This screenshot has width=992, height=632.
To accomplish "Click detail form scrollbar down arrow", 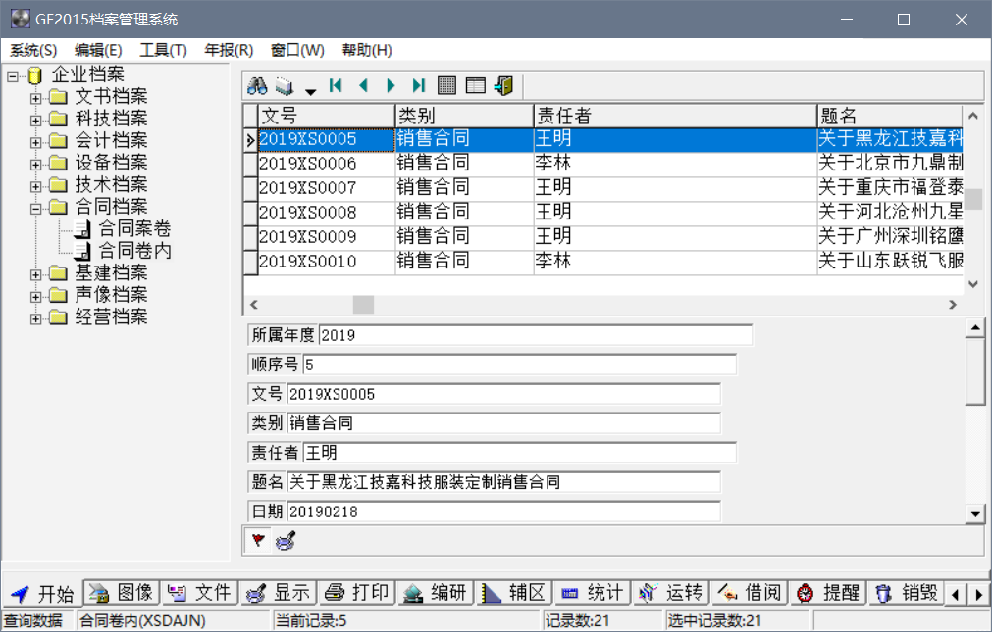I will [x=975, y=513].
